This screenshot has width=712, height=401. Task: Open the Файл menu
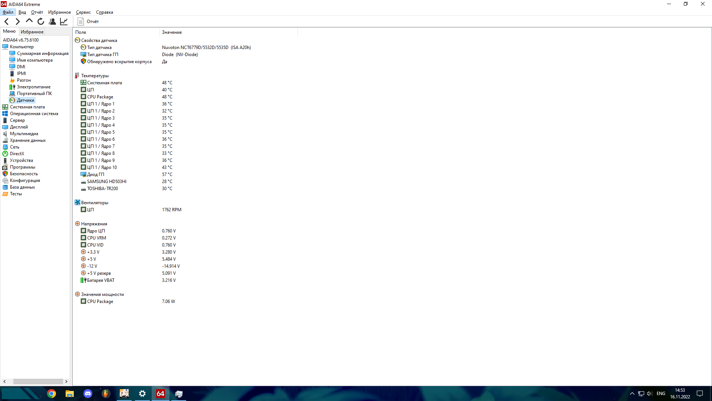tap(8, 12)
